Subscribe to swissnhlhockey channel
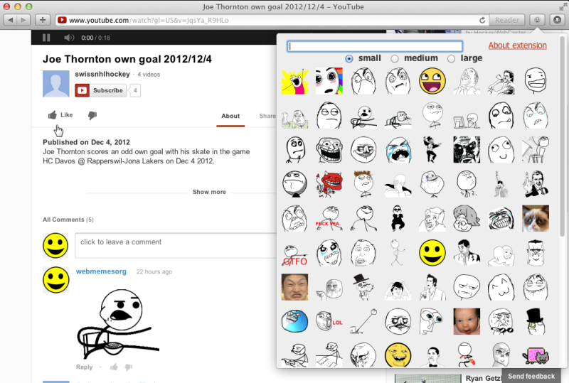The height and width of the screenshot is (383, 569). 101,90
